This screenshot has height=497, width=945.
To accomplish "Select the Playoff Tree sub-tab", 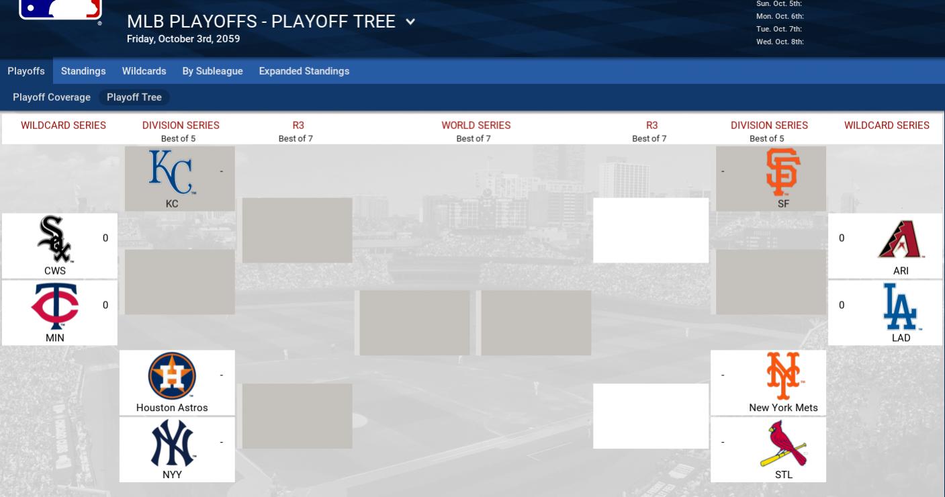I will 134,97.
